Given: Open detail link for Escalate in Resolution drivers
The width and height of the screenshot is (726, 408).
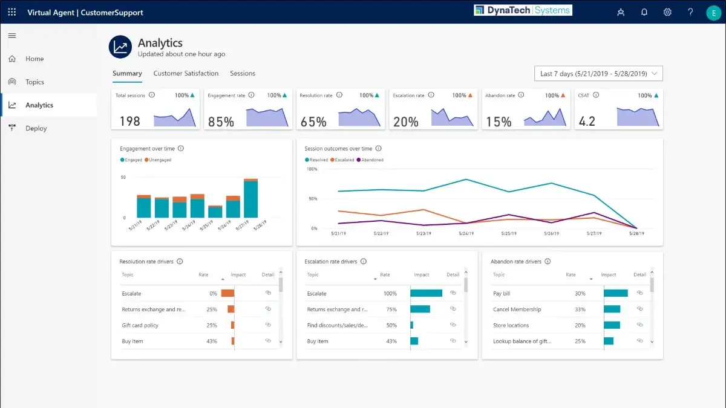Looking at the screenshot, I should 268,293.
